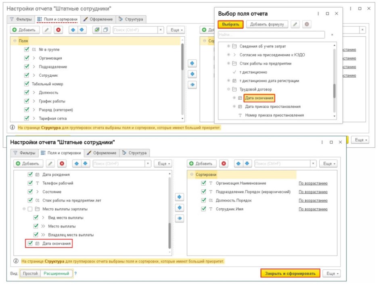Click the right arrow between panes in lower window
The width and height of the screenshot is (379, 285).
pos(179,197)
